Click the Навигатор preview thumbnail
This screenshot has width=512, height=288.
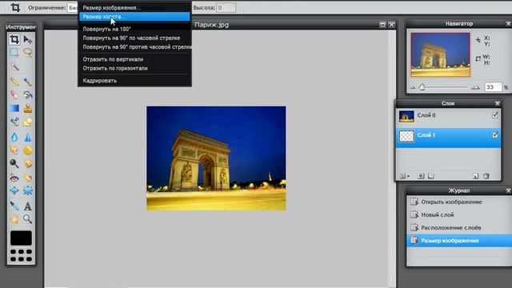tap(440, 54)
